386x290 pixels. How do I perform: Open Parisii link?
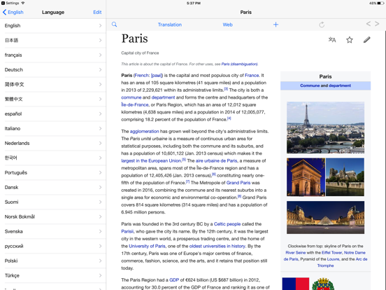[x=127, y=231]
